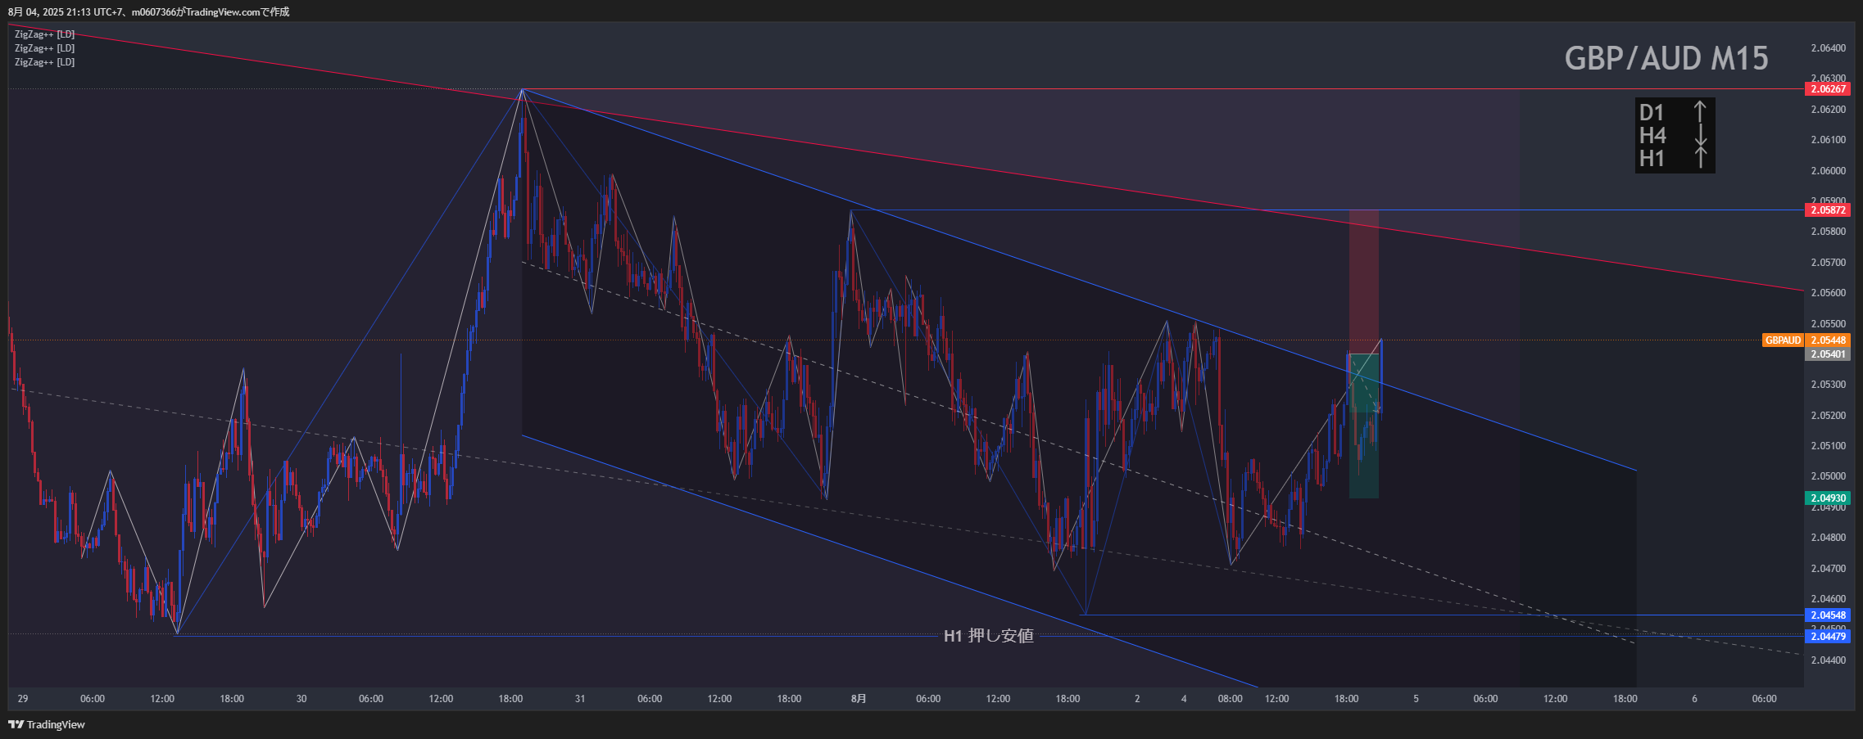Click the 2.05000 price axis value
The height and width of the screenshot is (739, 1863).
click(x=1828, y=476)
